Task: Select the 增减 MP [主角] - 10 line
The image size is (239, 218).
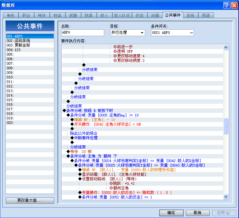Action: pos(142,120)
